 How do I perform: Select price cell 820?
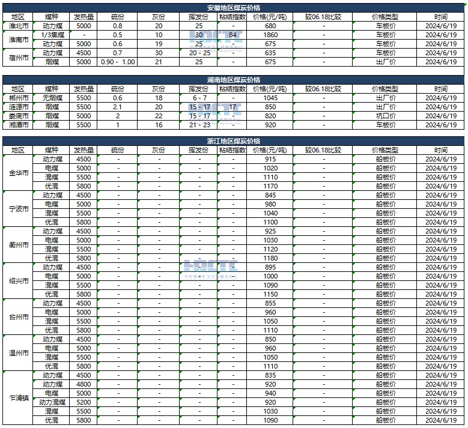(270, 116)
